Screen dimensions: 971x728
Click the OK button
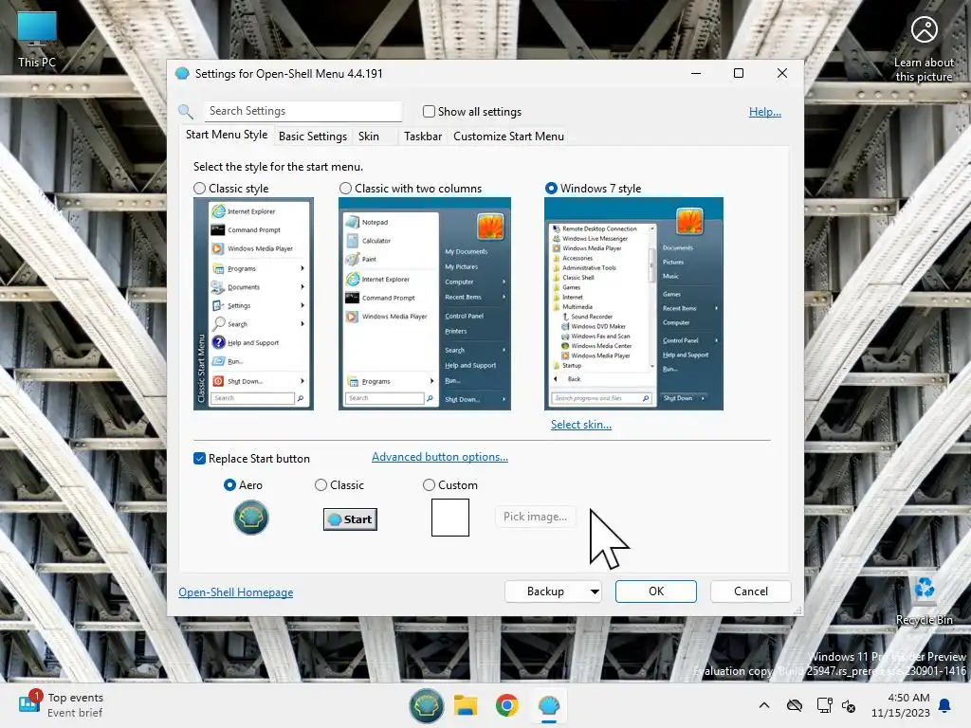pos(656,591)
